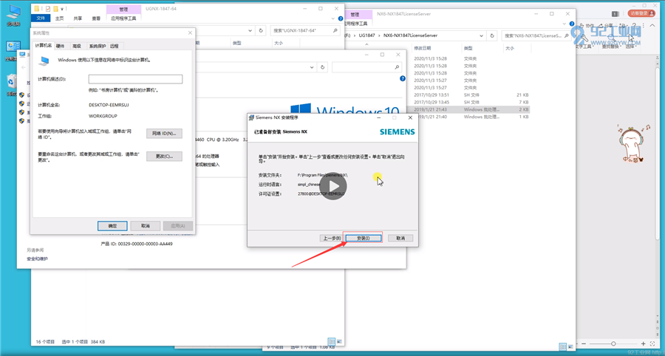Switch UGNX-1847-64 window to details view

pyautogui.click(x=331, y=341)
